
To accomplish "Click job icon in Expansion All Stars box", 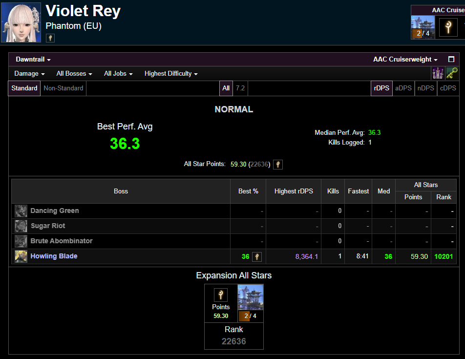I will click(x=221, y=295).
